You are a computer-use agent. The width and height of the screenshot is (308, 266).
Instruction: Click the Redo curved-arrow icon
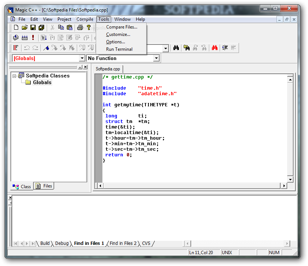coord(35,48)
